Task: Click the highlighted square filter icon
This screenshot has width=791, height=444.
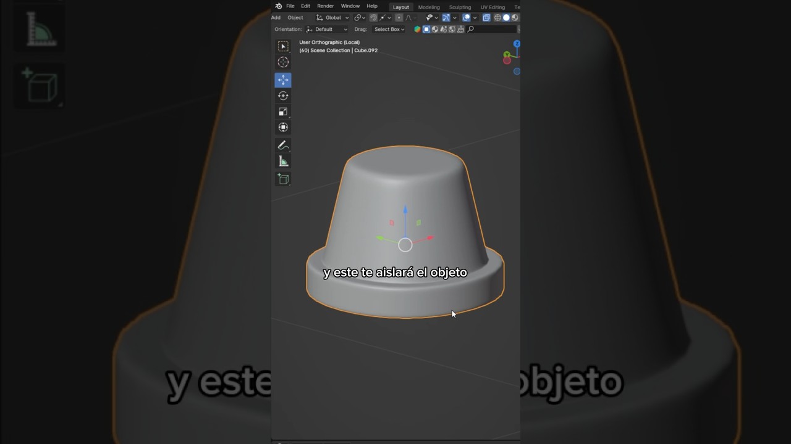Action: [x=426, y=30]
